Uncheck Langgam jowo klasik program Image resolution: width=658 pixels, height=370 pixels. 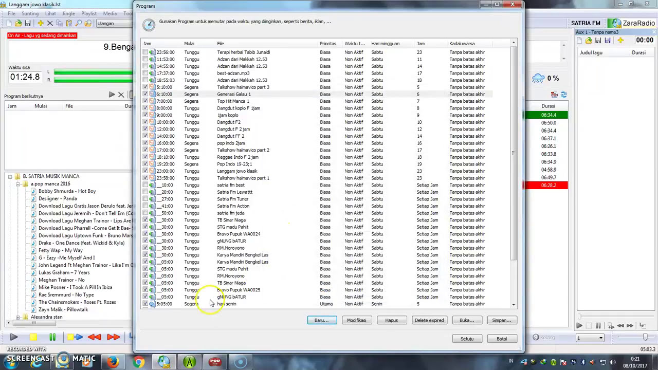point(145,171)
